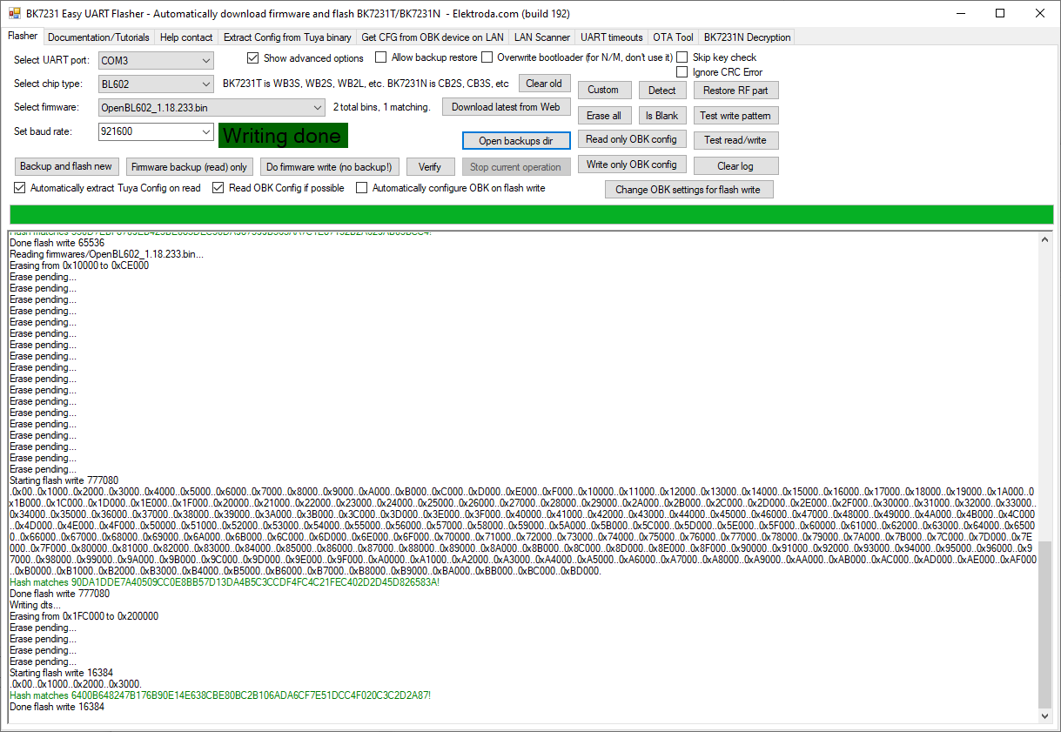
Task: Click the Erase all button
Action: tap(603, 116)
